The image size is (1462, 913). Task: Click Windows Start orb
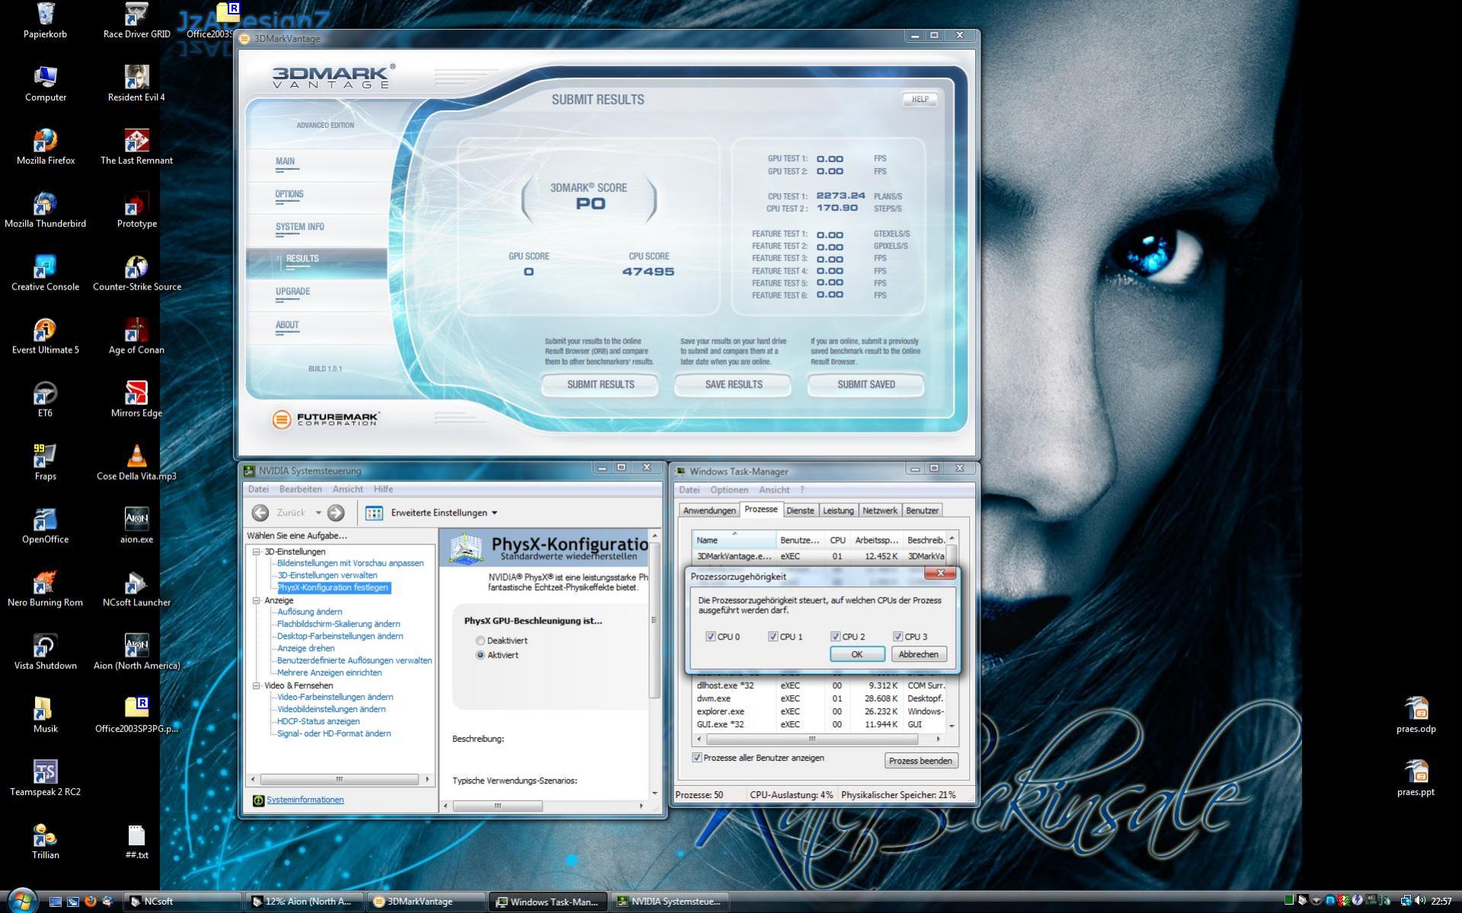pyautogui.click(x=21, y=901)
